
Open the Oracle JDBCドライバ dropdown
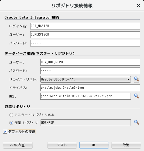pyautogui.click(x=85, y=79)
